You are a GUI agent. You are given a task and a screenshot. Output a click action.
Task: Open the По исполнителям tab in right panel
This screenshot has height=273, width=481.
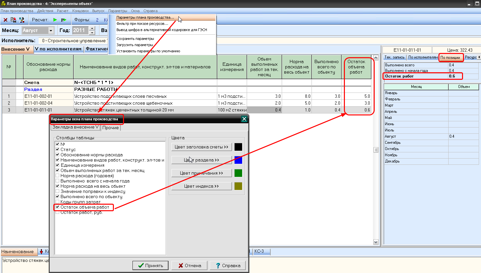tap(422, 57)
